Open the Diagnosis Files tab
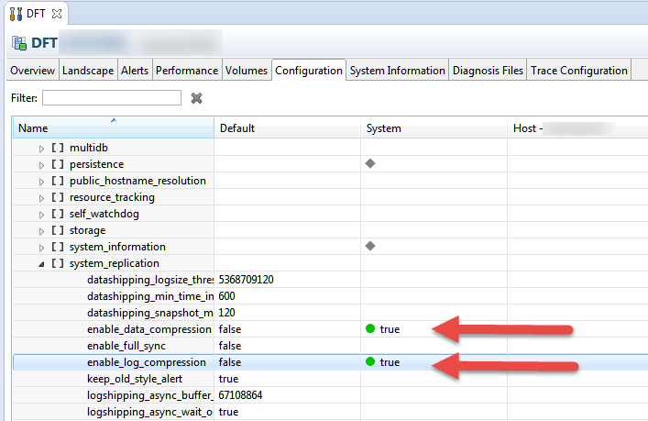 (488, 71)
